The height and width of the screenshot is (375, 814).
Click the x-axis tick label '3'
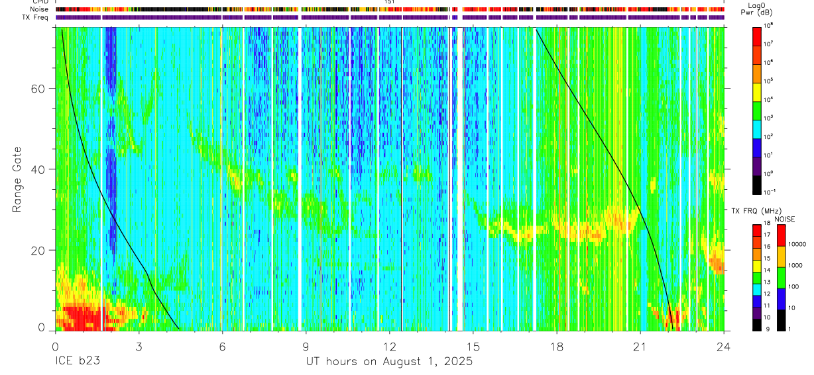coord(139,346)
